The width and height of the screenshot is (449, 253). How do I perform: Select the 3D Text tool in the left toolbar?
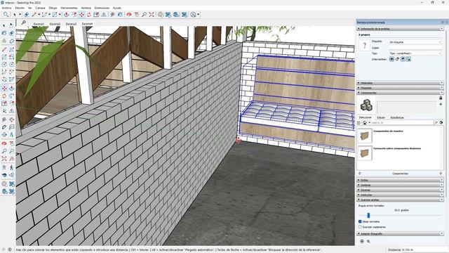click(x=11, y=134)
